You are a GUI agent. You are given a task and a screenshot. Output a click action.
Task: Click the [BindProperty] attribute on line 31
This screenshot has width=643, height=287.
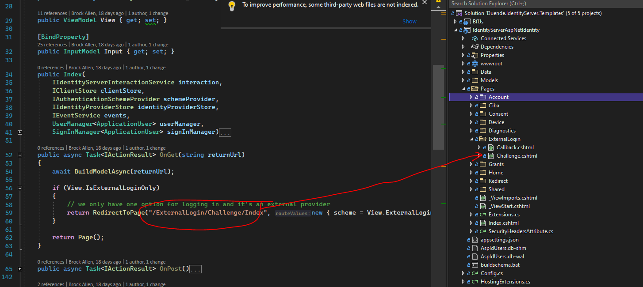[63, 37]
